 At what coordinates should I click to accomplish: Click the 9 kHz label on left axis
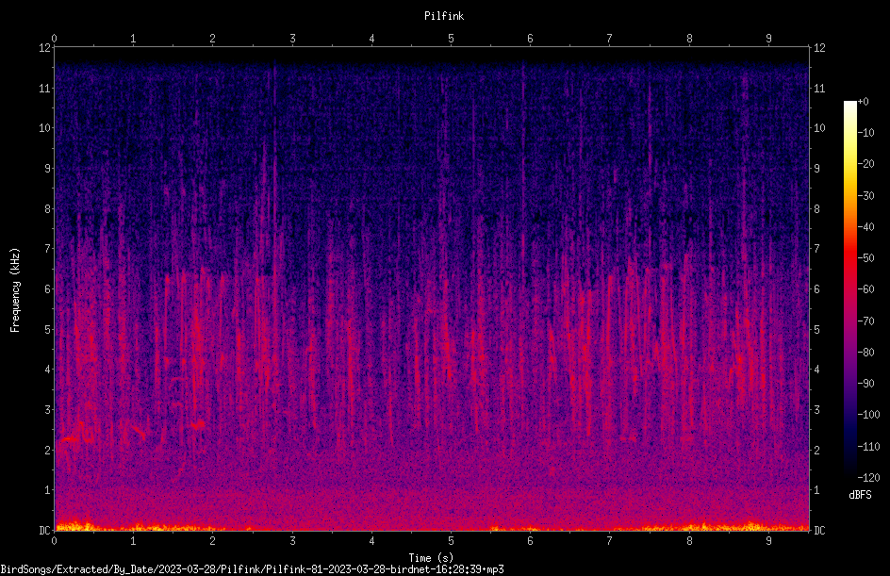coord(48,168)
